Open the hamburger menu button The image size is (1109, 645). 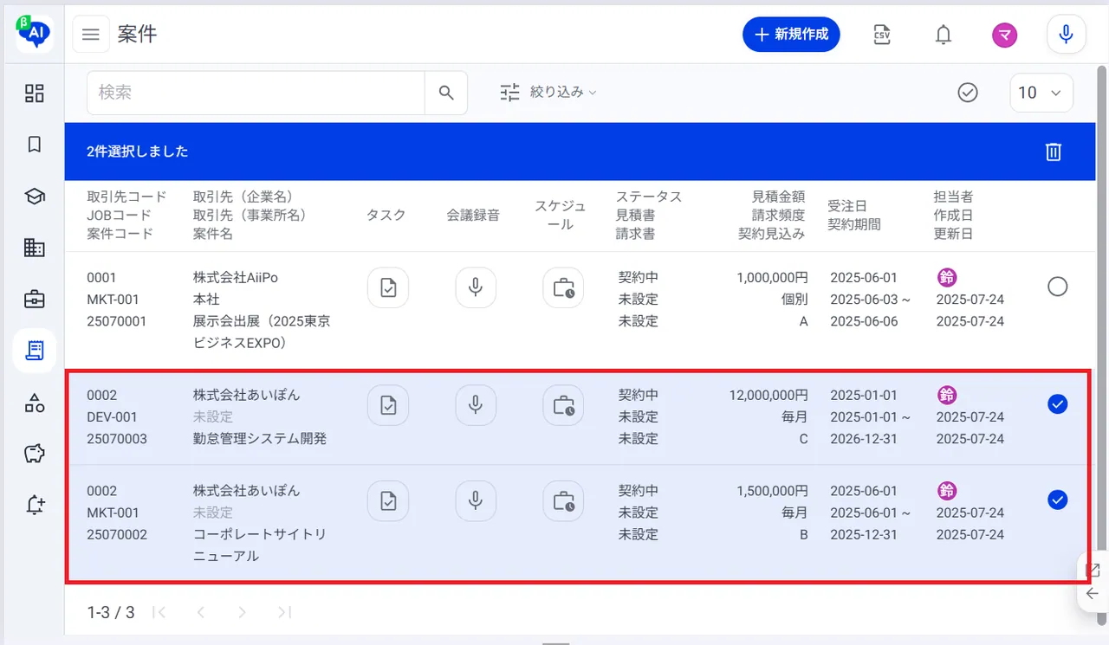[91, 35]
